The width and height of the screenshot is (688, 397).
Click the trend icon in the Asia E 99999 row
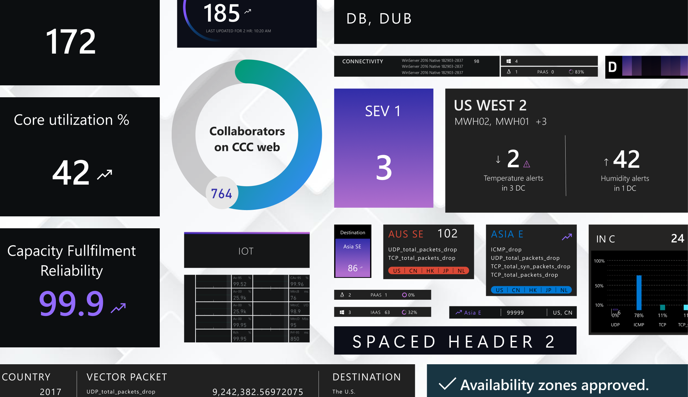[458, 312]
